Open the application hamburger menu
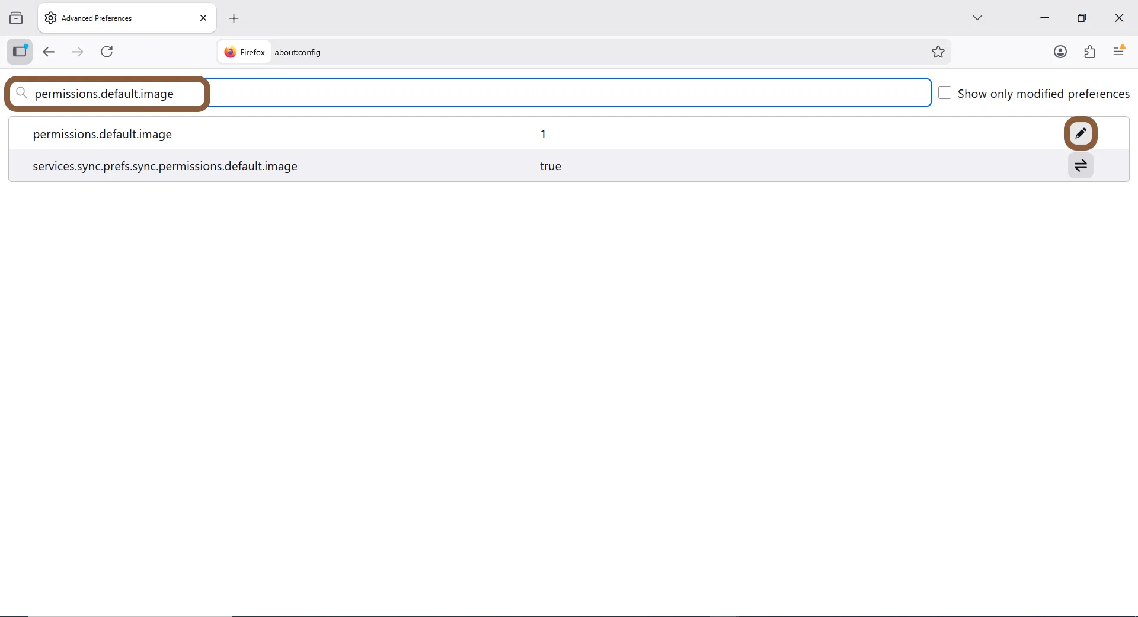 pos(1120,52)
